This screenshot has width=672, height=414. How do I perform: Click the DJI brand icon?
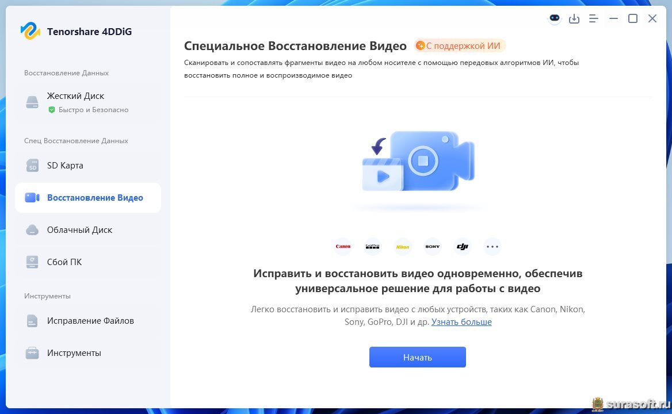(463, 247)
